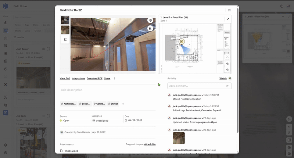
Task: Select the Architectural tag chip
Action: click(x=69, y=104)
